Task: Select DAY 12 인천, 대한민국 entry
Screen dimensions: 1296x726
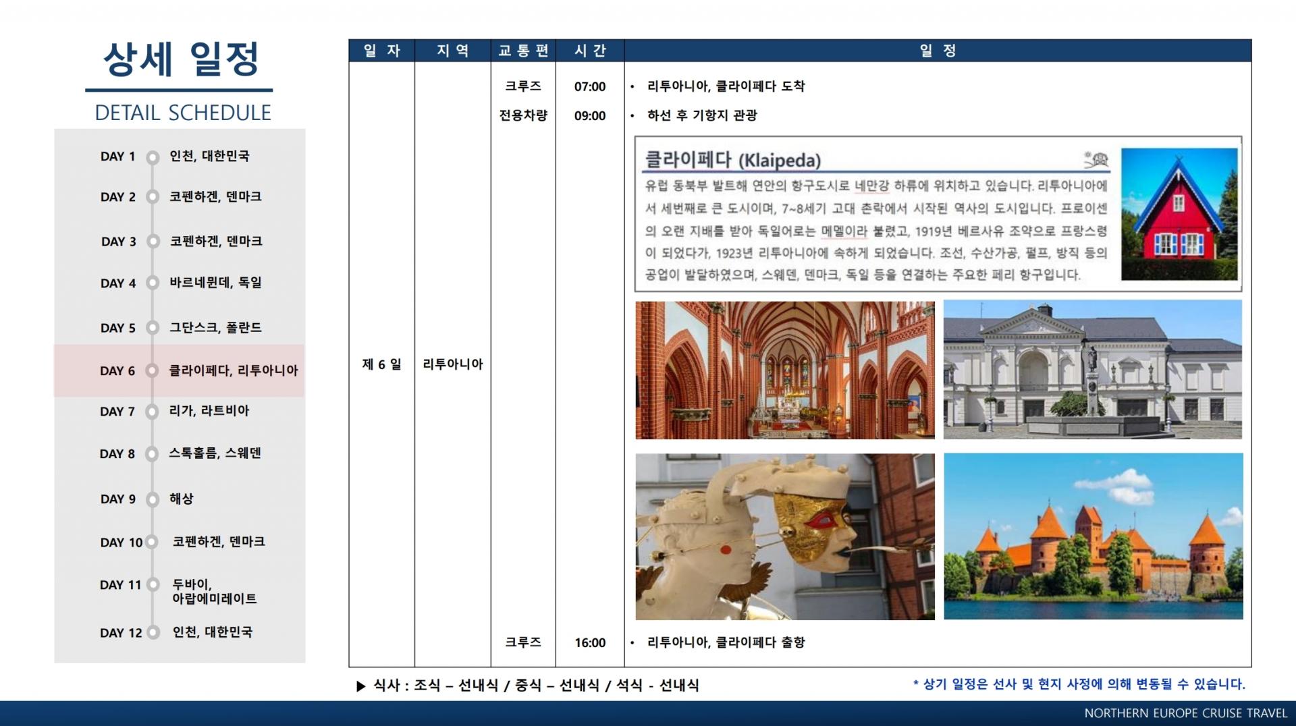Action: (x=176, y=632)
